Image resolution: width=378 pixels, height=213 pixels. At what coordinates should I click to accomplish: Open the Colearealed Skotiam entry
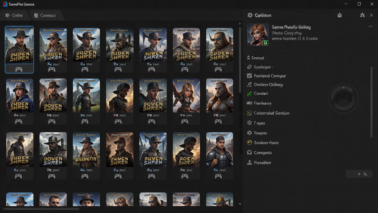coord(272,113)
